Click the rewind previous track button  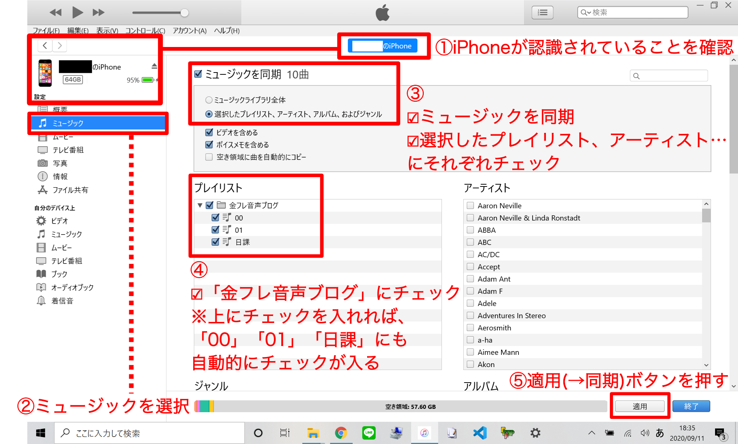(56, 13)
